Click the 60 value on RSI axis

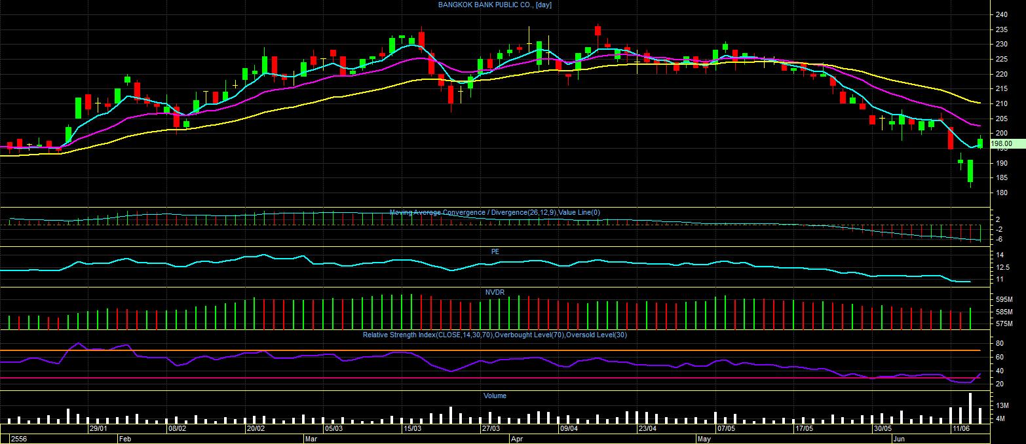pyautogui.click(x=1000, y=357)
